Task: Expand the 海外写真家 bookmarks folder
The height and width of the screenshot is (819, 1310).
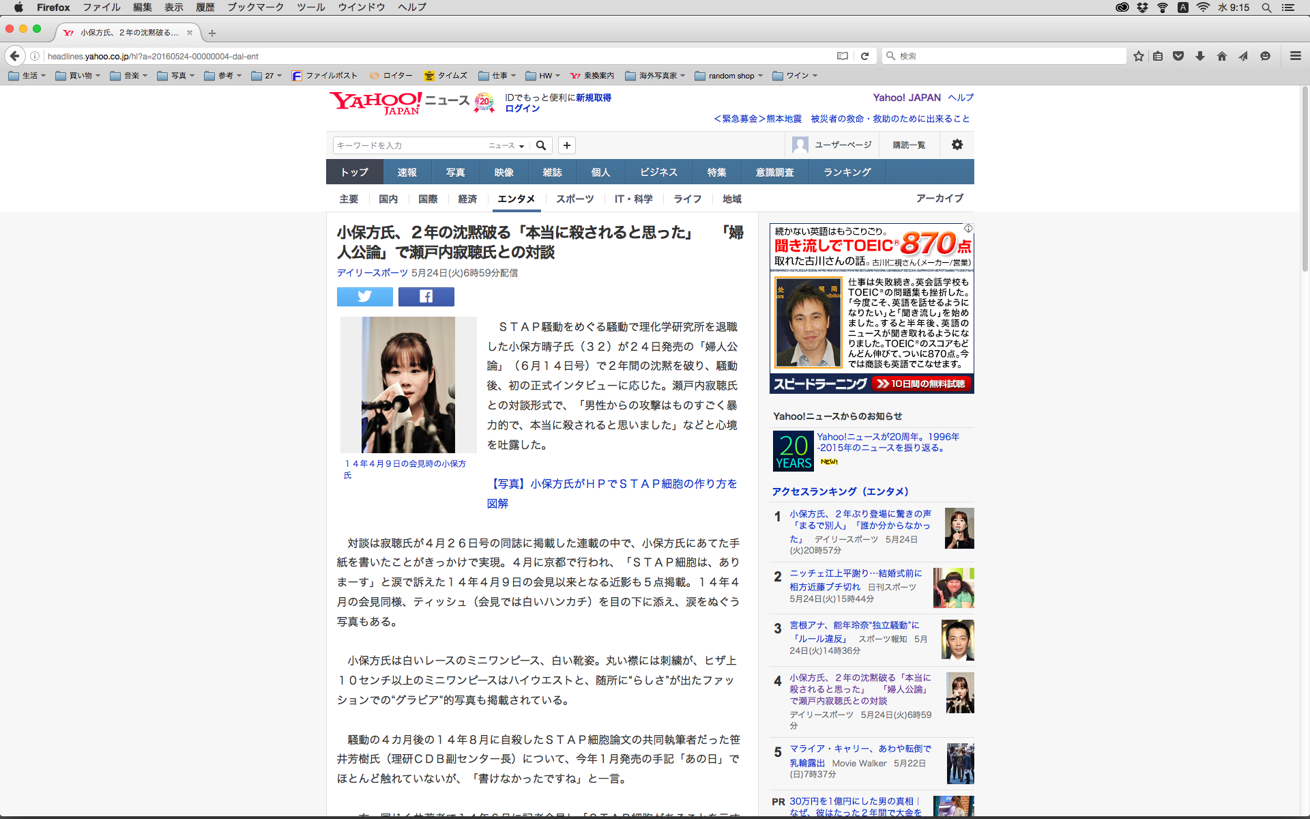Action: click(x=655, y=76)
